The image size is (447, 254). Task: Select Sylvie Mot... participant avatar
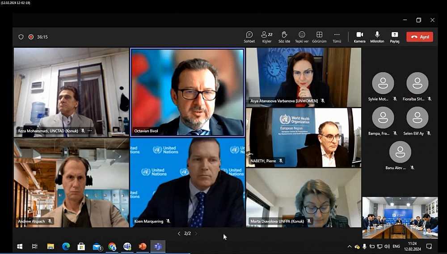(383, 83)
